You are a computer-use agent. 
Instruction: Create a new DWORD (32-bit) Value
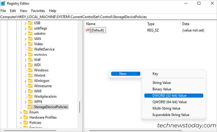(x=174, y=96)
